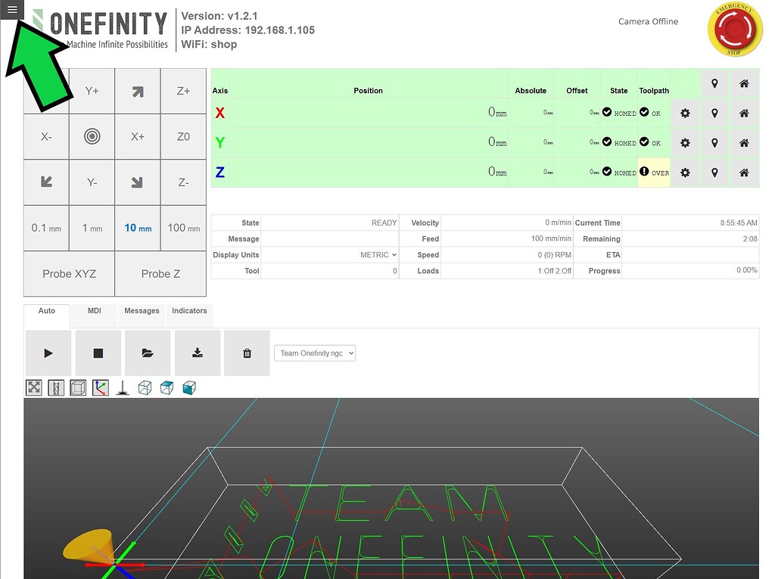Jog with the X- button
Image resolution: width=775 pixels, height=579 pixels.
tap(46, 136)
